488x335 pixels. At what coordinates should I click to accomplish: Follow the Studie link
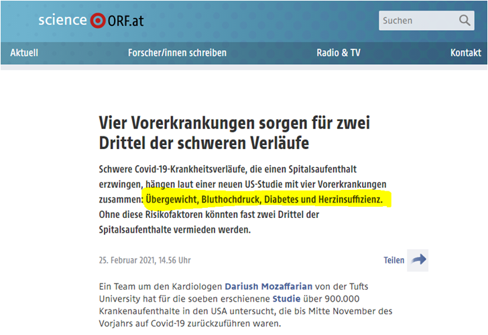click(286, 299)
